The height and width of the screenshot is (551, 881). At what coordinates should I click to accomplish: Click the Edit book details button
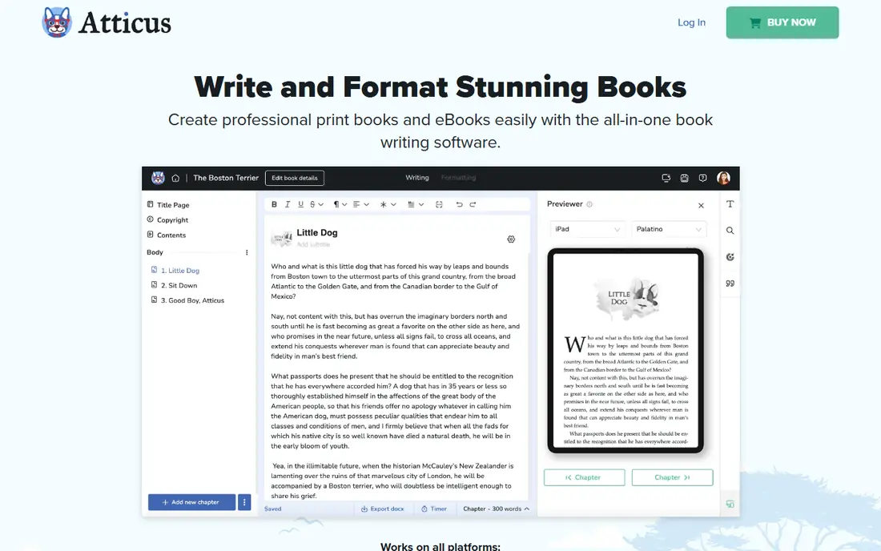[295, 178]
